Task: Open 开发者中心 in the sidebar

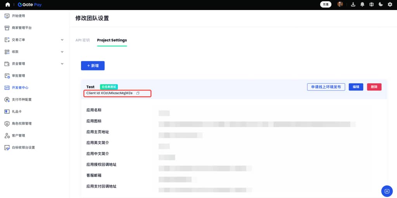Action: click(20, 88)
